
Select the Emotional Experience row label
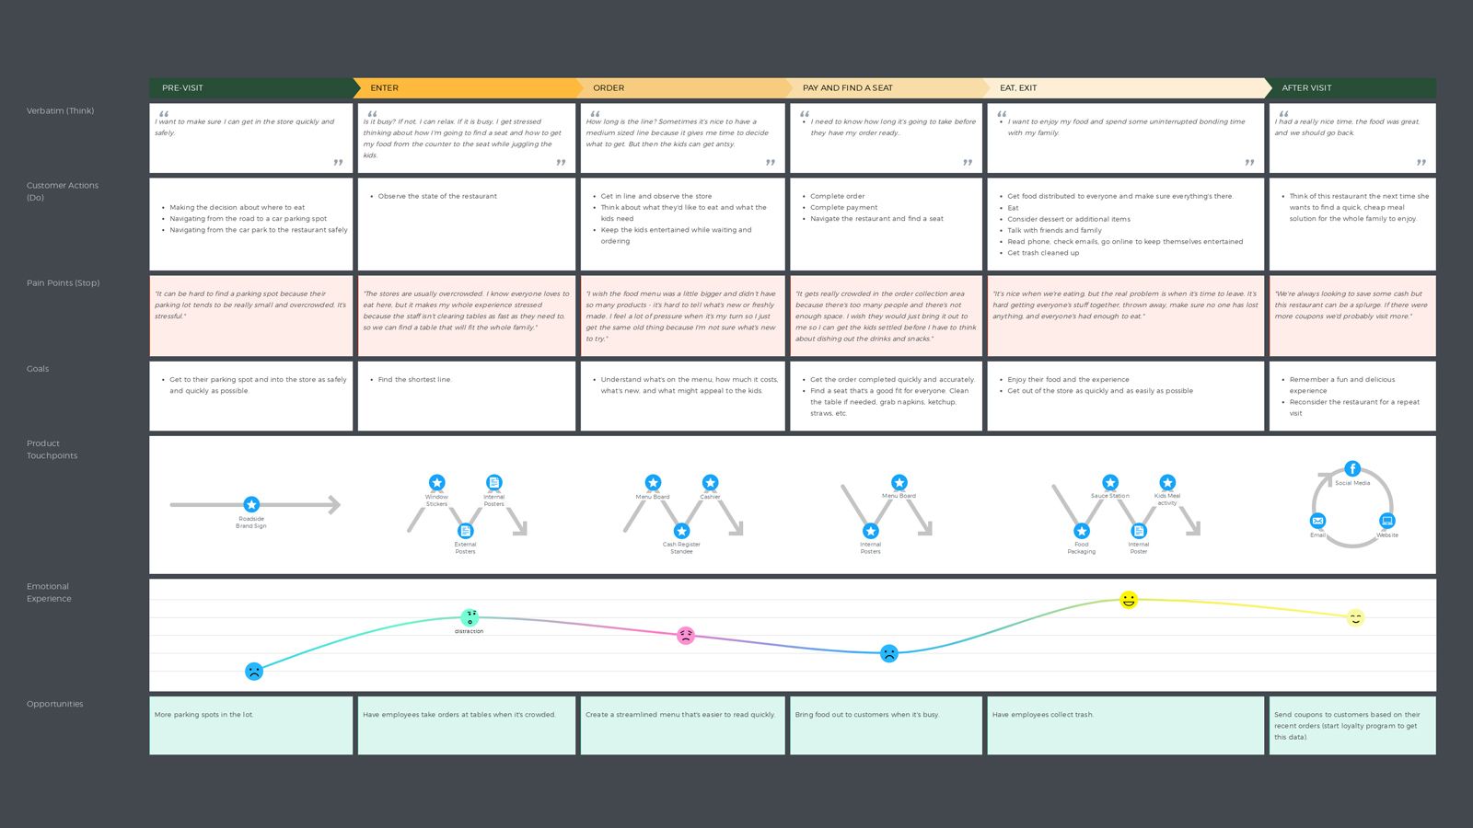[x=49, y=592]
